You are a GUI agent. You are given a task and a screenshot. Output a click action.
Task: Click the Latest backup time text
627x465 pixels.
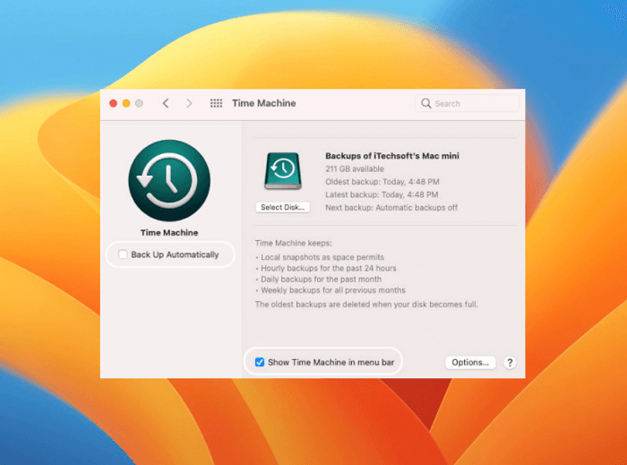click(x=382, y=194)
